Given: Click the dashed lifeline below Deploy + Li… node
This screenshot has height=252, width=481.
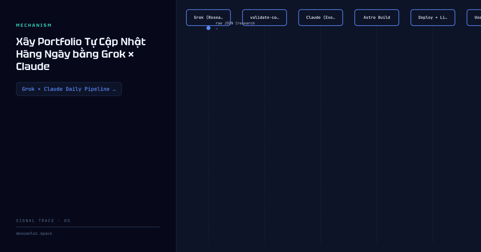Looking at the screenshot, I should pos(433,134).
